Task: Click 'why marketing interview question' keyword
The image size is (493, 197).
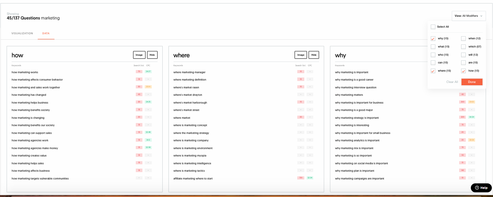Action: (x=356, y=88)
